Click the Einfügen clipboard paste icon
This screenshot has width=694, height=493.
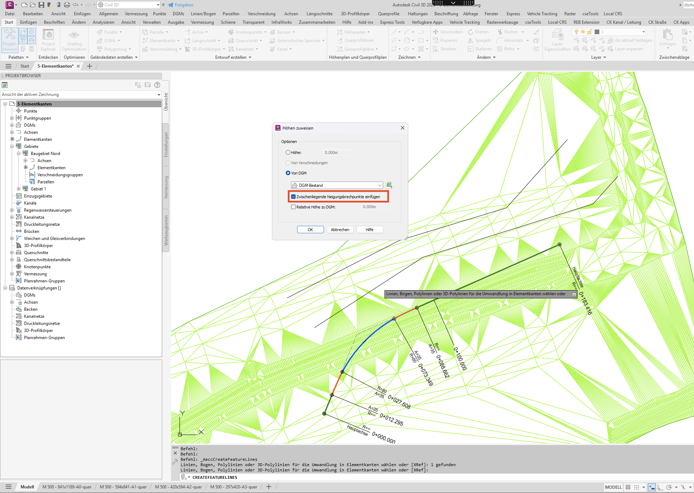(667, 38)
